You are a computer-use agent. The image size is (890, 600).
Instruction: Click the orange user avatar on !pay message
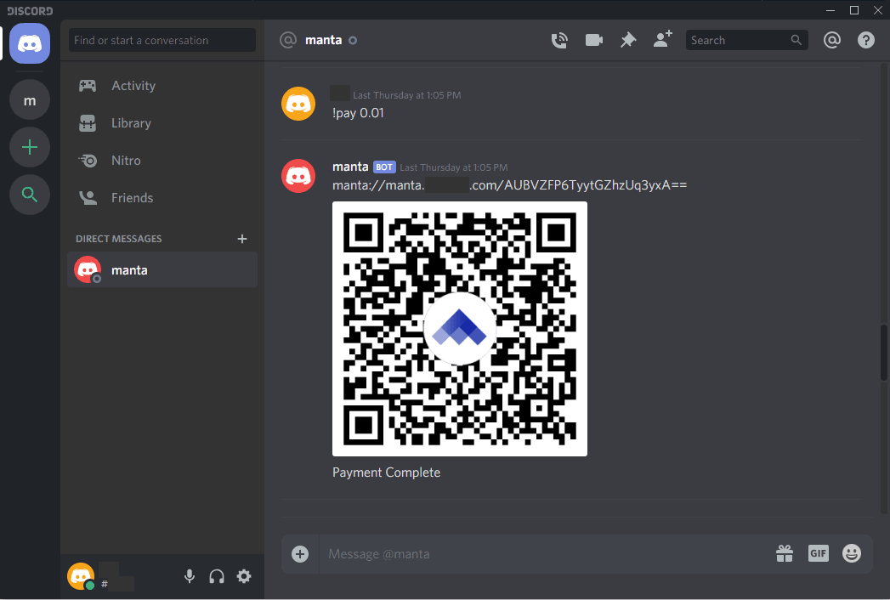(x=298, y=104)
